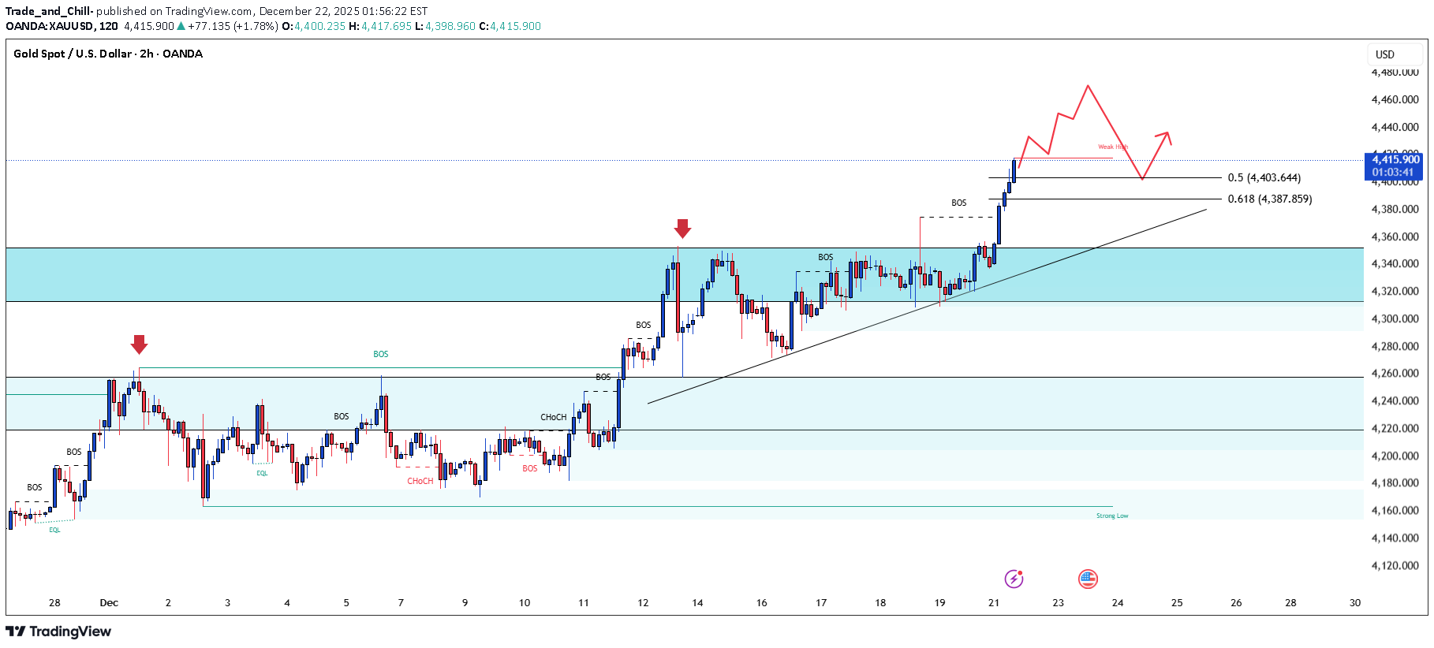This screenshot has height=648, width=1434.
Task: Click the 4,460.000 mark on the price scale
Action: [x=1395, y=100]
